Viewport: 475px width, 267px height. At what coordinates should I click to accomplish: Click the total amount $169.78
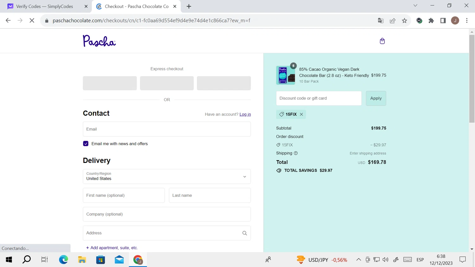tap(377, 162)
